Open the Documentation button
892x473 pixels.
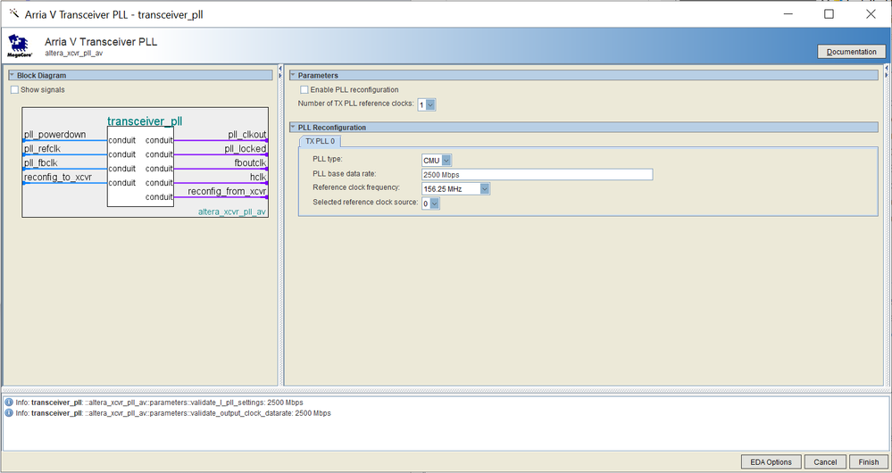[x=851, y=52]
